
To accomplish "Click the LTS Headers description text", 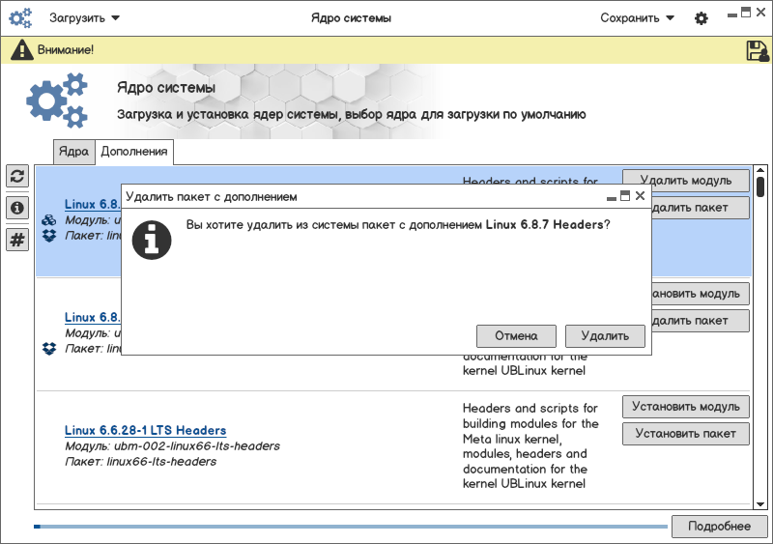I will point(530,445).
